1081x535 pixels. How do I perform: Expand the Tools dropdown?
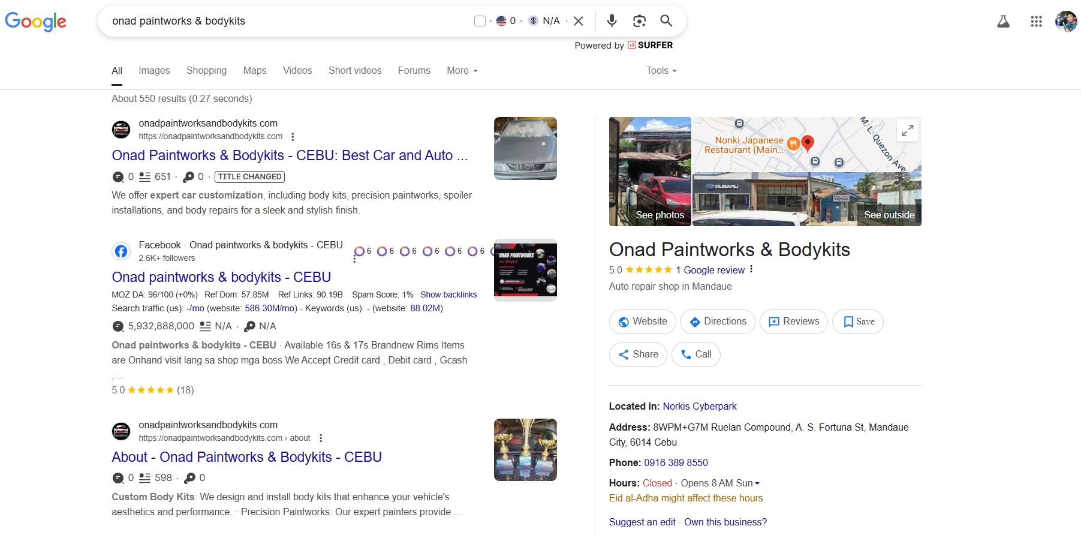coord(661,71)
